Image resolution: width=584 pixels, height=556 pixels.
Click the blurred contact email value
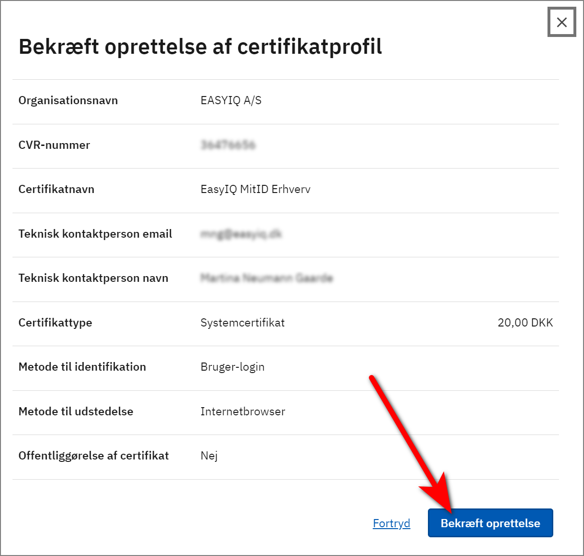click(241, 234)
